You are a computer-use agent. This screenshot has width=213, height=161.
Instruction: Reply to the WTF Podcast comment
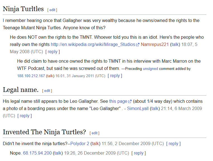pos(115,75)
